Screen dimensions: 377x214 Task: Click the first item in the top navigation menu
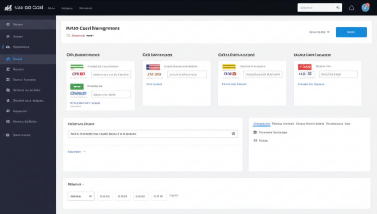(51, 8)
